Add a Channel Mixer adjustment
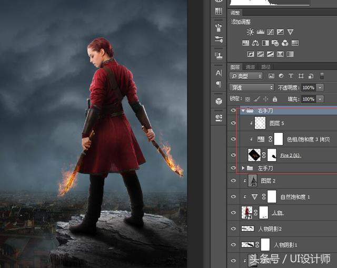The width and height of the screenshot is (337, 268). pos(285,43)
